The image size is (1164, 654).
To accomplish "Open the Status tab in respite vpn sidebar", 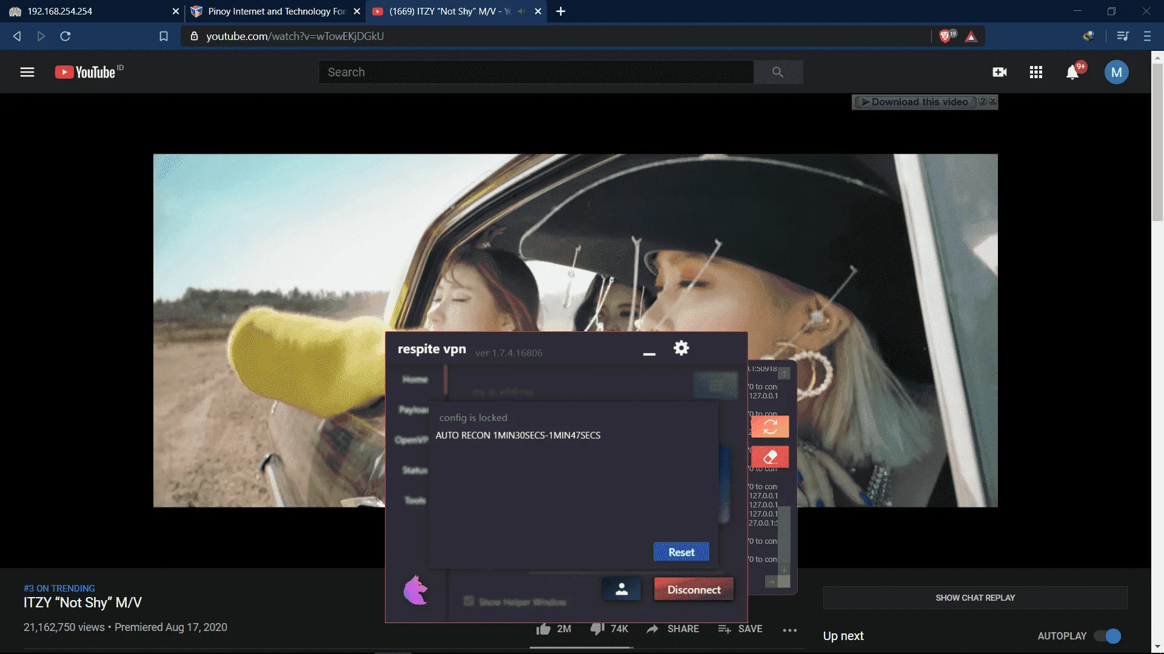I will 415,470.
